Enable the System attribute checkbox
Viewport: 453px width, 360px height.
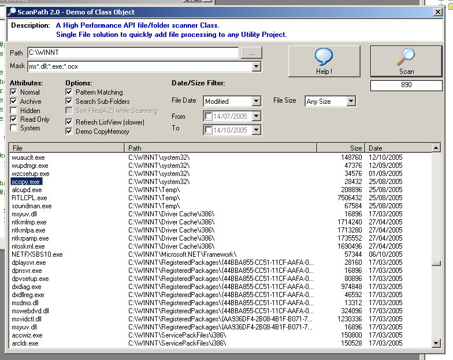pos(14,128)
